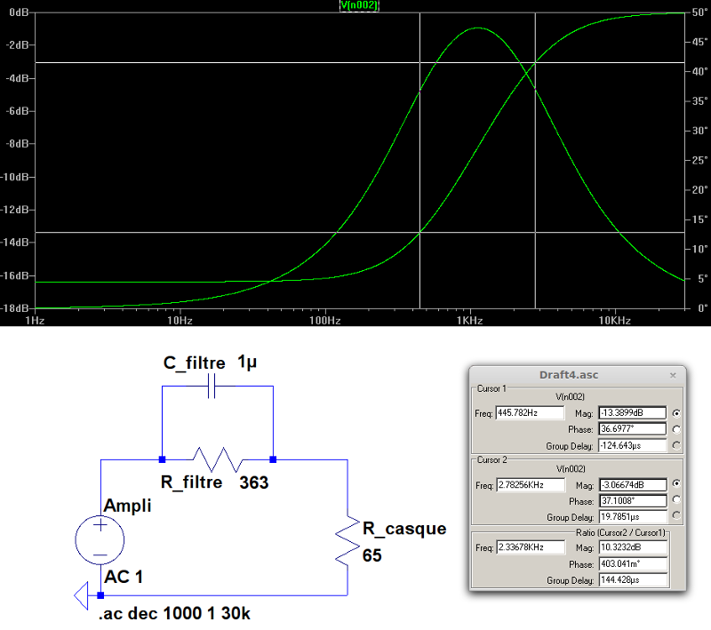Viewport: 711px width, 630px height.
Task: Click the left vertical cursor line in plot
Action: pyautogui.click(x=419, y=178)
